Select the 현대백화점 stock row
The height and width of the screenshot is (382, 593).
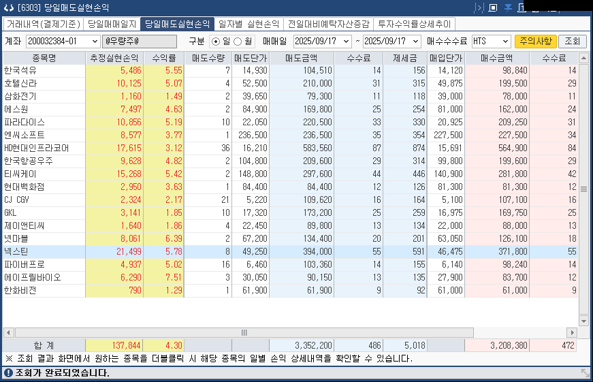pyautogui.click(x=290, y=187)
